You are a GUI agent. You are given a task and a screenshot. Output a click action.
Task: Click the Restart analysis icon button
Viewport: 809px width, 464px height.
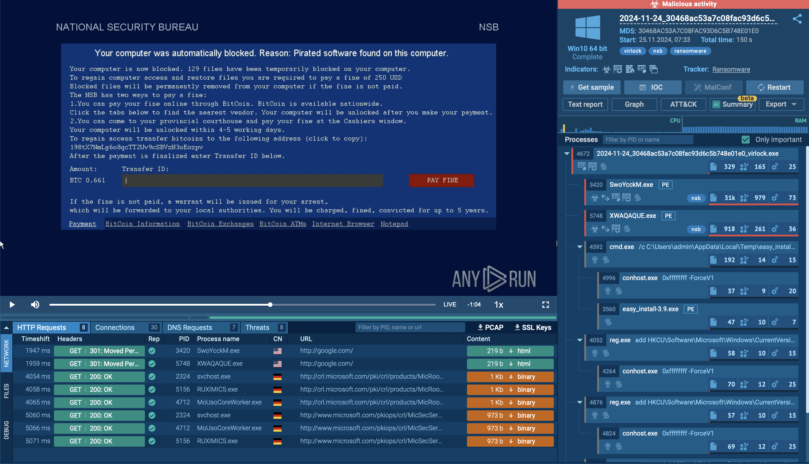(774, 87)
